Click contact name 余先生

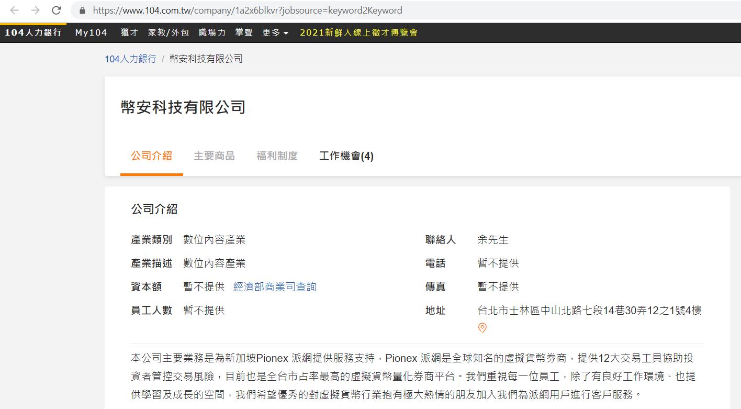(493, 240)
